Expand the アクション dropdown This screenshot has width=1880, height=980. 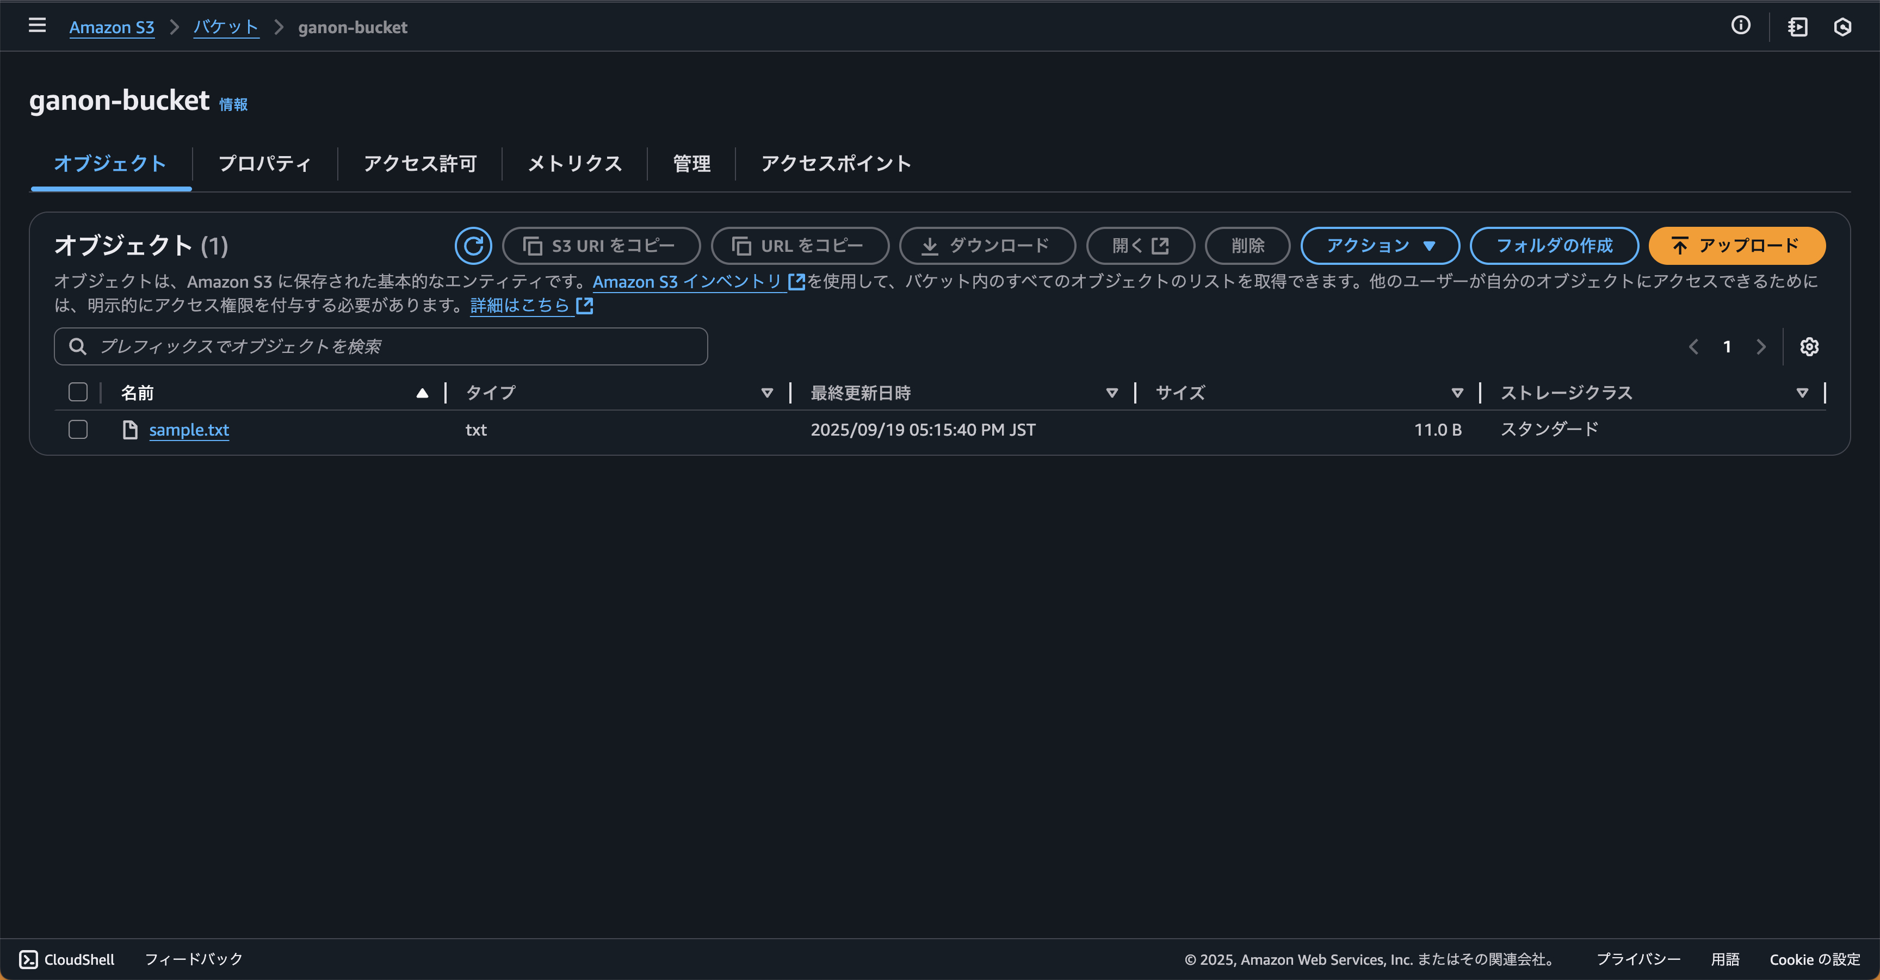click(x=1380, y=246)
